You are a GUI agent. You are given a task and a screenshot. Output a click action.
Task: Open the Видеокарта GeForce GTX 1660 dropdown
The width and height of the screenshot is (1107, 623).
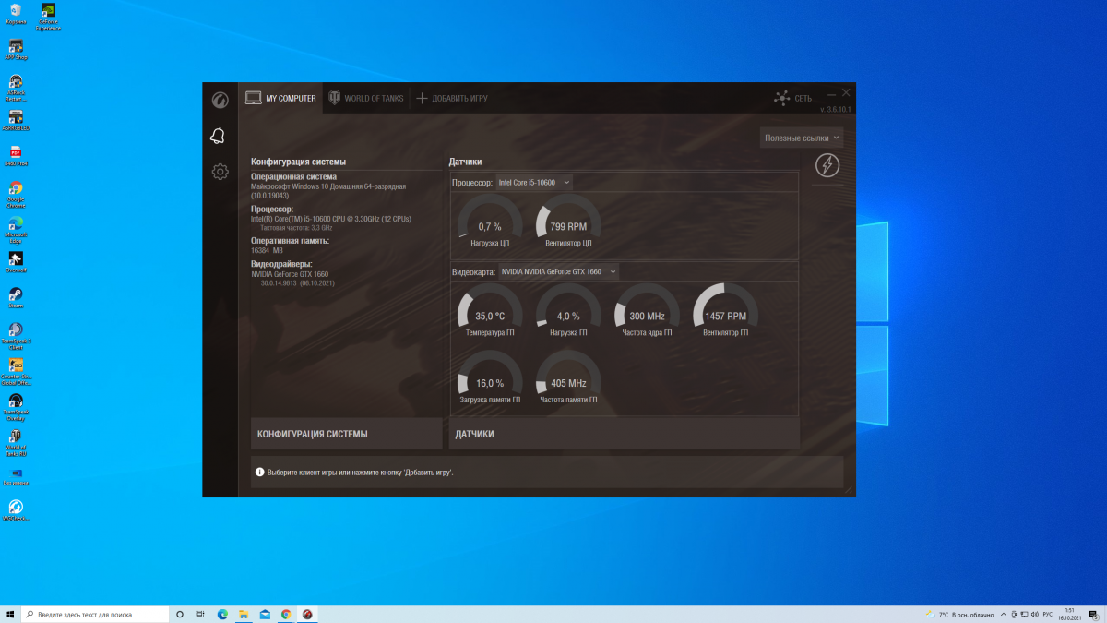pyautogui.click(x=558, y=271)
